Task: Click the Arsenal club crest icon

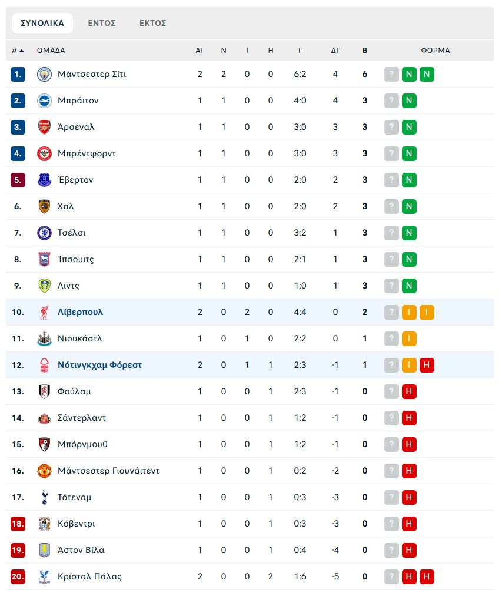Action: point(45,127)
